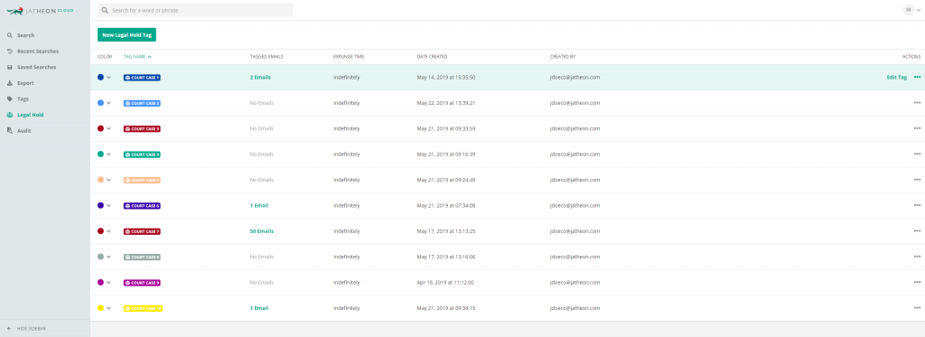The width and height of the screenshot is (925, 337).
Task: Expand the color dropdown for Court Case 10
Action: pos(108,308)
